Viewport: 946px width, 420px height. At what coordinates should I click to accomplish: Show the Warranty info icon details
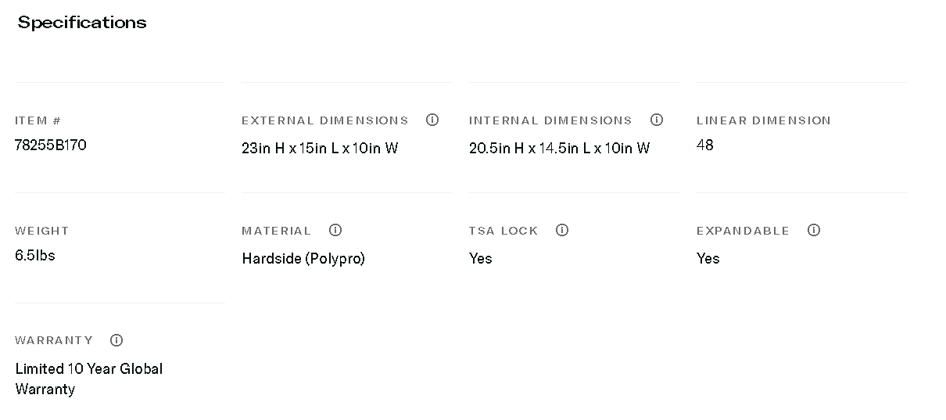tap(116, 340)
